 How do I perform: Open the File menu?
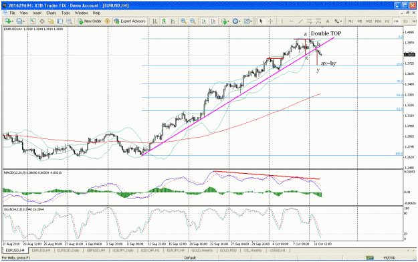tap(13, 13)
